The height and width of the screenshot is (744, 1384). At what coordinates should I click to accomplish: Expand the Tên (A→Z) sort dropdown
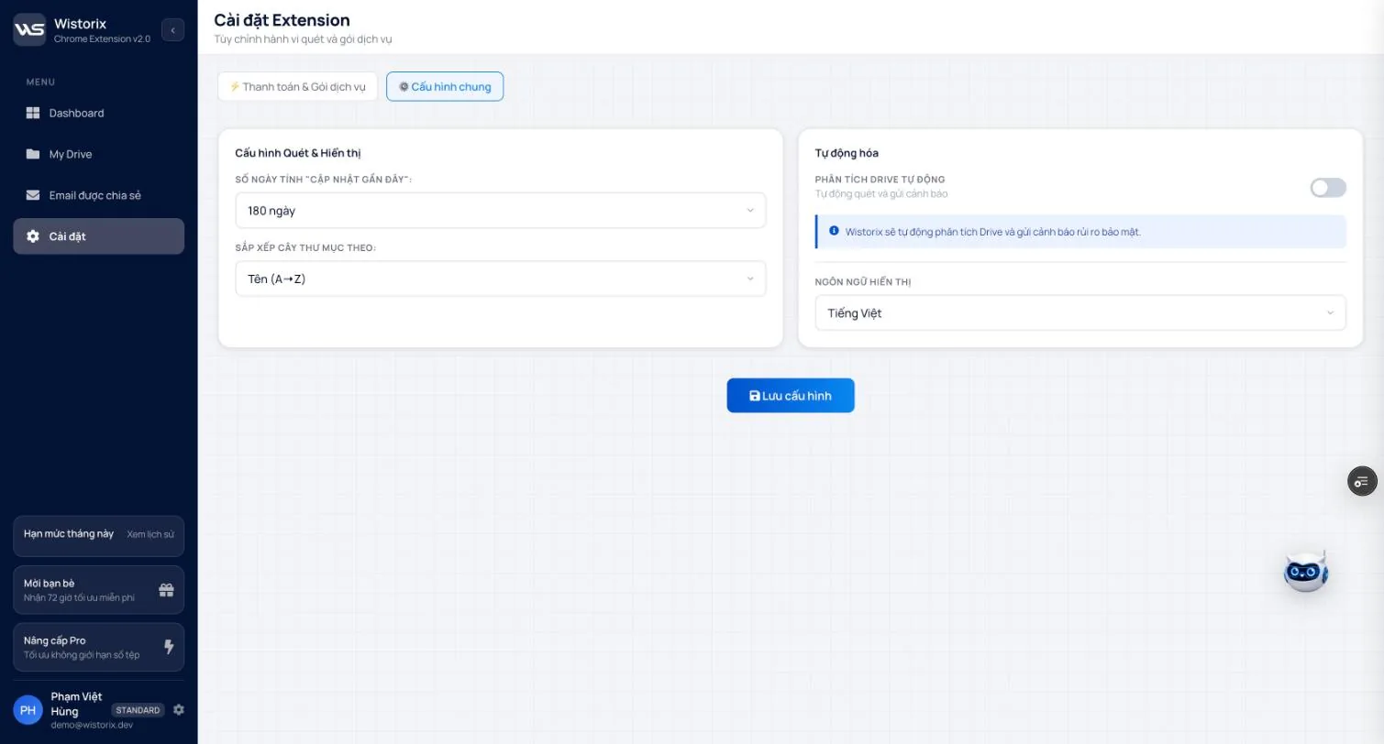501,279
